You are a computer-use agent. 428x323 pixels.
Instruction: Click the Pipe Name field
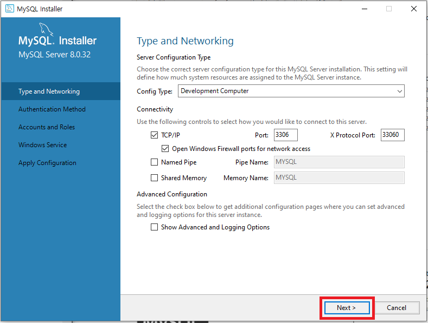coord(339,162)
